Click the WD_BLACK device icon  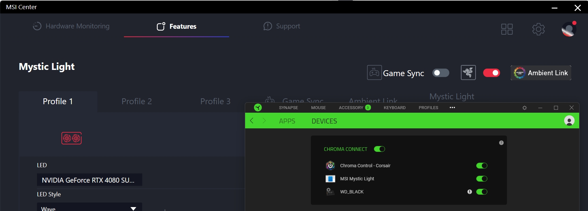tap(330, 192)
